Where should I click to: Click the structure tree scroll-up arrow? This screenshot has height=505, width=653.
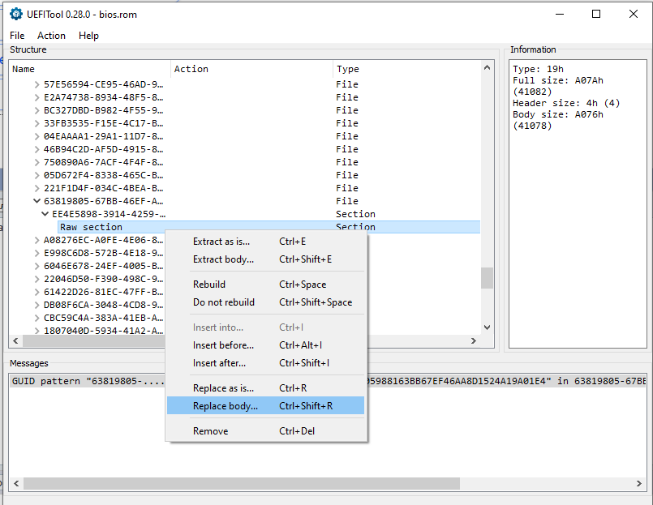click(487, 67)
